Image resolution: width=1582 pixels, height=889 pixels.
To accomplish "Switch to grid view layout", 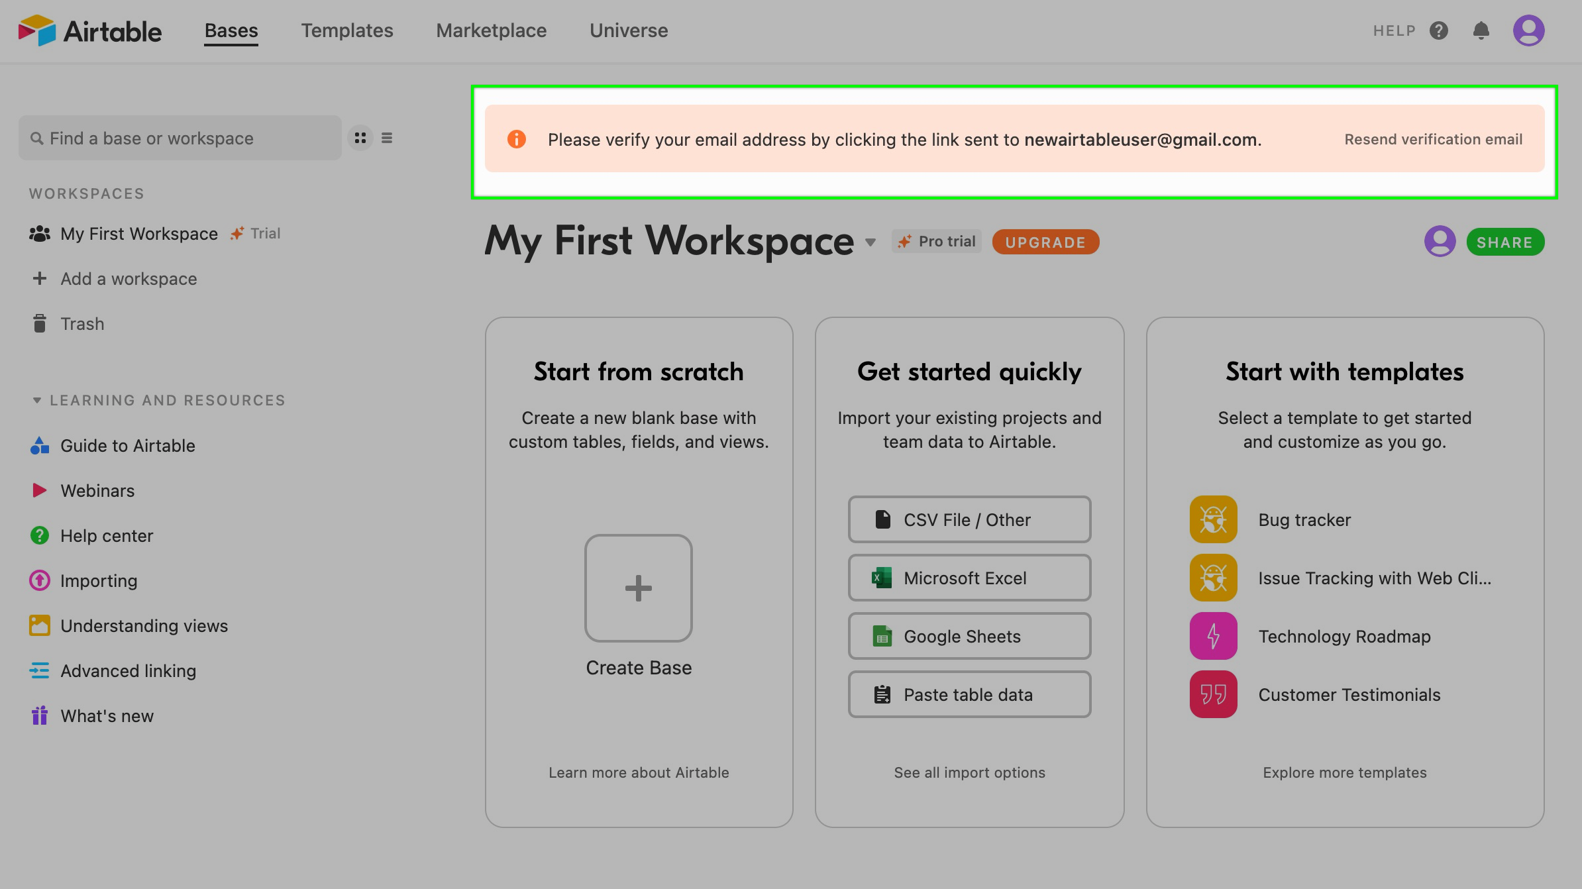I will 360,138.
